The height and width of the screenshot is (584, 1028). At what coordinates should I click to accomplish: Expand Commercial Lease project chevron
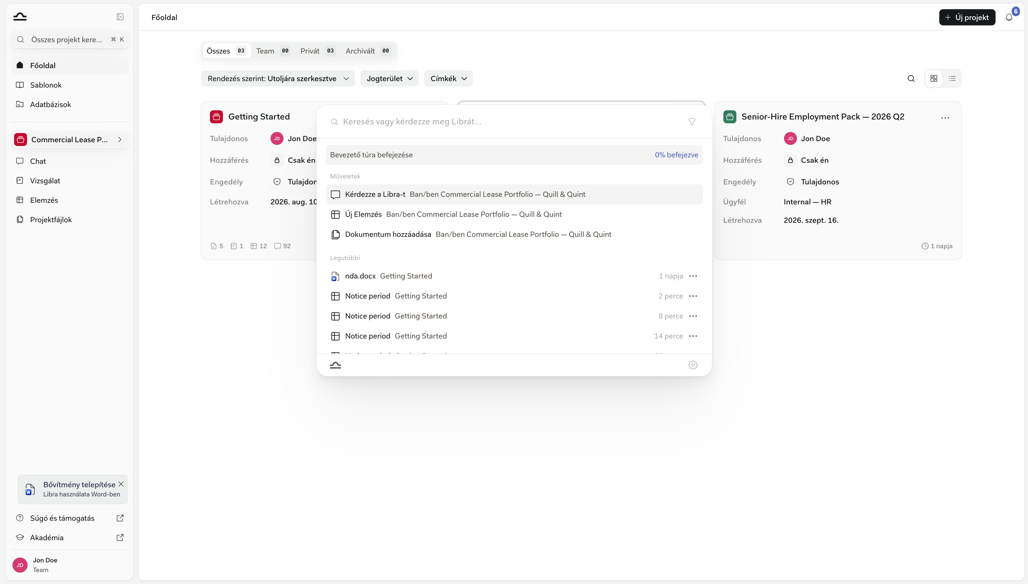pyautogui.click(x=120, y=140)
